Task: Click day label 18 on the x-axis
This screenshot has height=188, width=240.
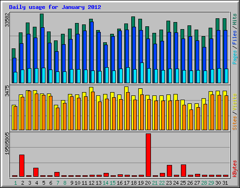Action: click(134, 183)
